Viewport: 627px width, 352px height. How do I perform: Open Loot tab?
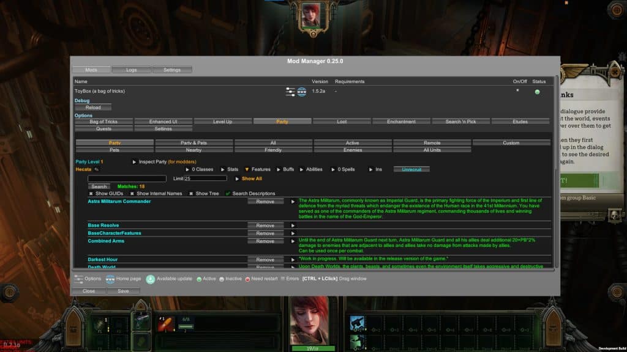point(342,122)
